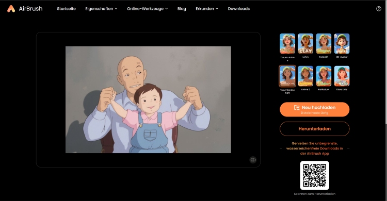
Task: Click 'Scannen zum Herunterladen' caption
Action: [314, 194]
